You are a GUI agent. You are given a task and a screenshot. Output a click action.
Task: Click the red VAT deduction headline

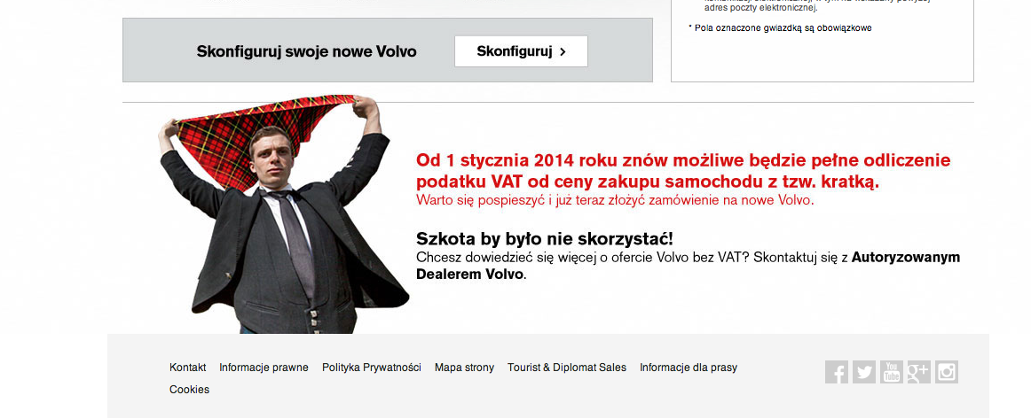tap(683, 171)
